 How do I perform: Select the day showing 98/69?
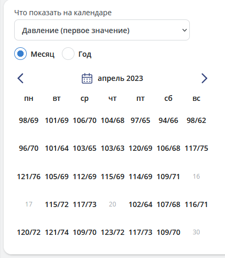click(29, 120)
